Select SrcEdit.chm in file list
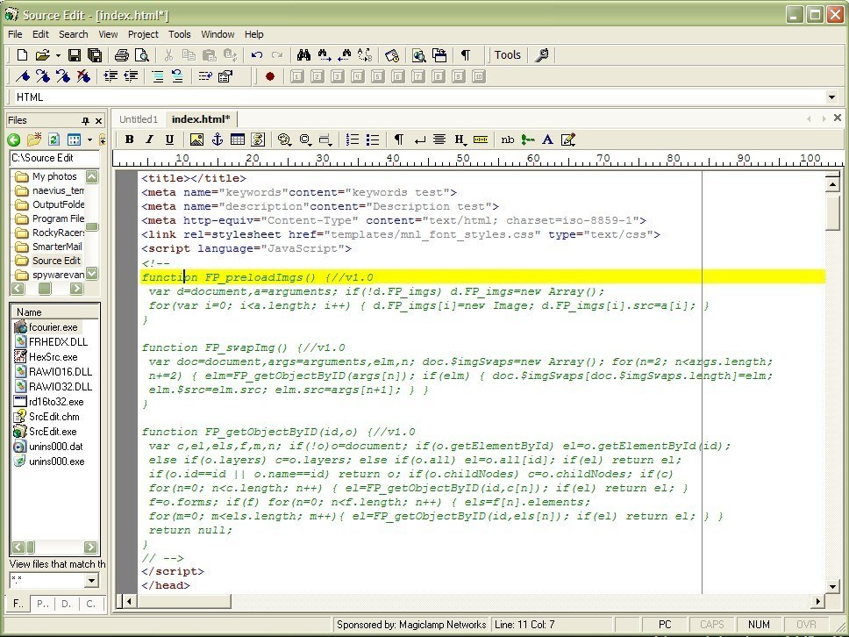This screenshot has width=849, height=637. click(54, 417)
